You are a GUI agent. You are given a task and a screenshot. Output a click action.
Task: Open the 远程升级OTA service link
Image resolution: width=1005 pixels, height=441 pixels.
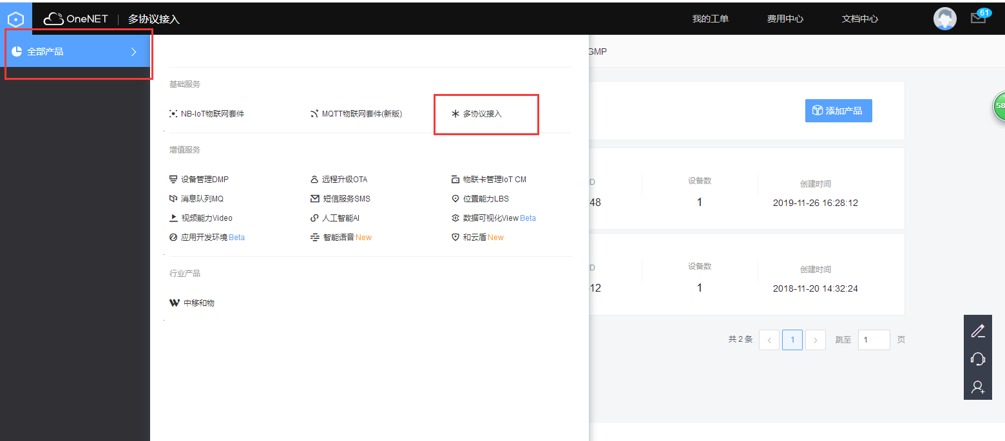pos(345,179)
